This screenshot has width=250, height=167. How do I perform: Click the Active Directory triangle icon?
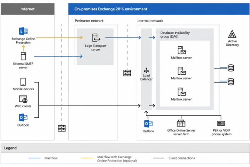(232, 34)
